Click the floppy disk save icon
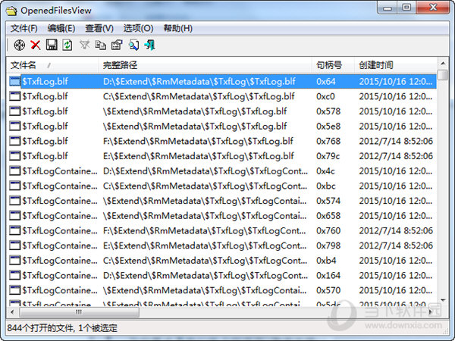This screenshot has width=455, height=341. [x=52, y=45]
